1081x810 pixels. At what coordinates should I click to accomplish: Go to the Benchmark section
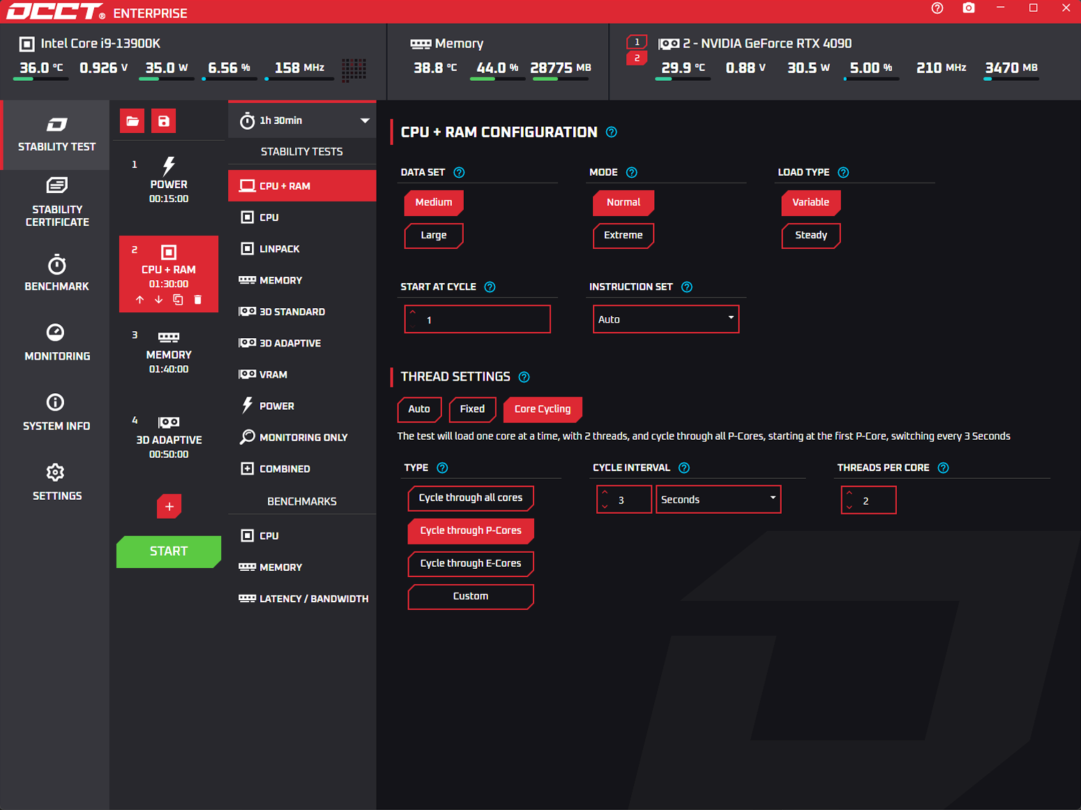click(x=56, y=273)
